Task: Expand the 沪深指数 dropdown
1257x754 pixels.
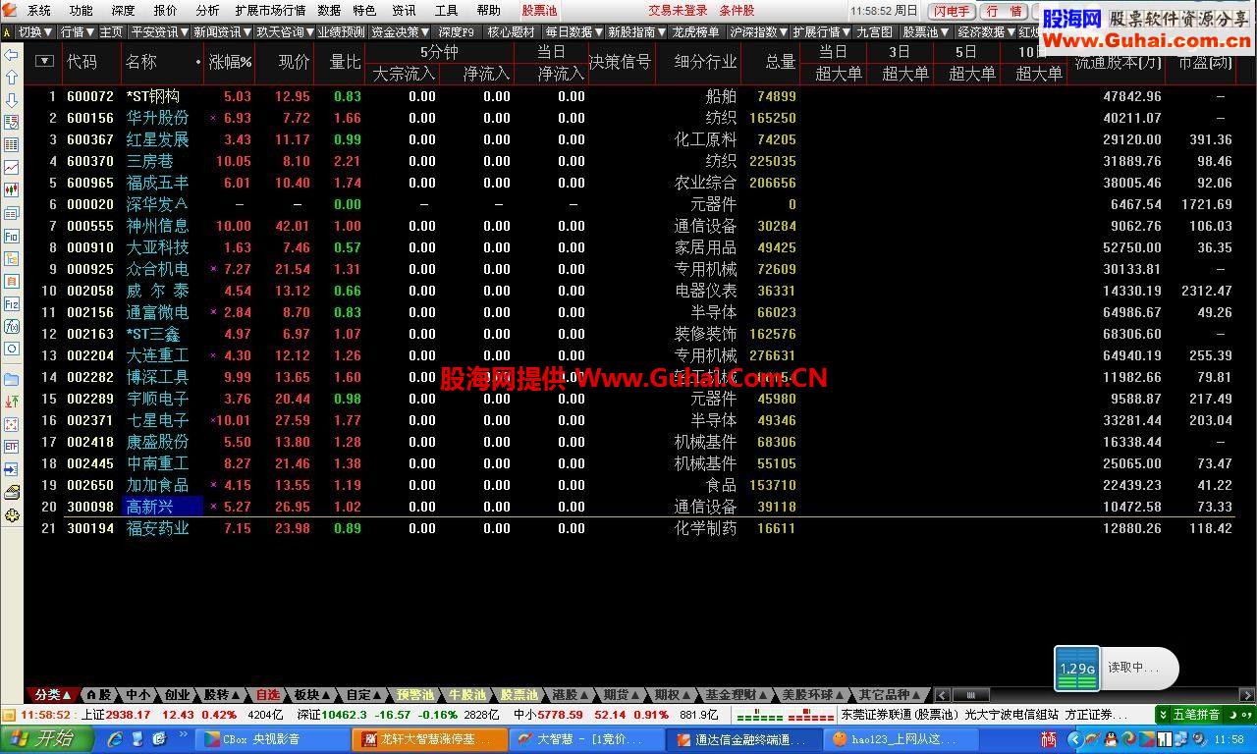Action: click(x=759, y=31)
